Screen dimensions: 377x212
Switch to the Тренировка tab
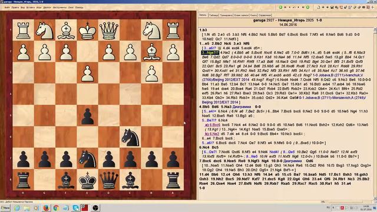click(x=226, y=15)
